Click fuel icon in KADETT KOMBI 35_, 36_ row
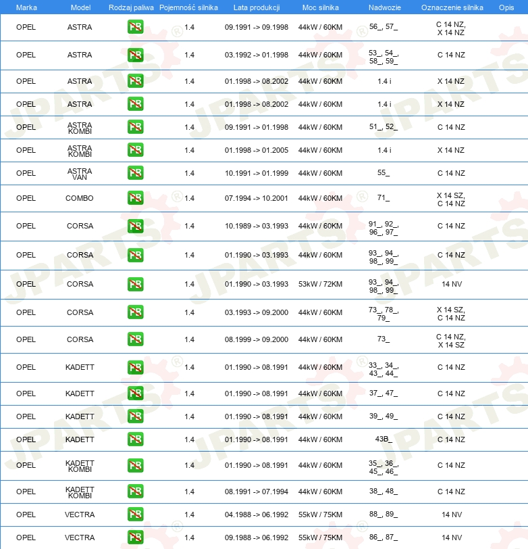 (135, 465)
